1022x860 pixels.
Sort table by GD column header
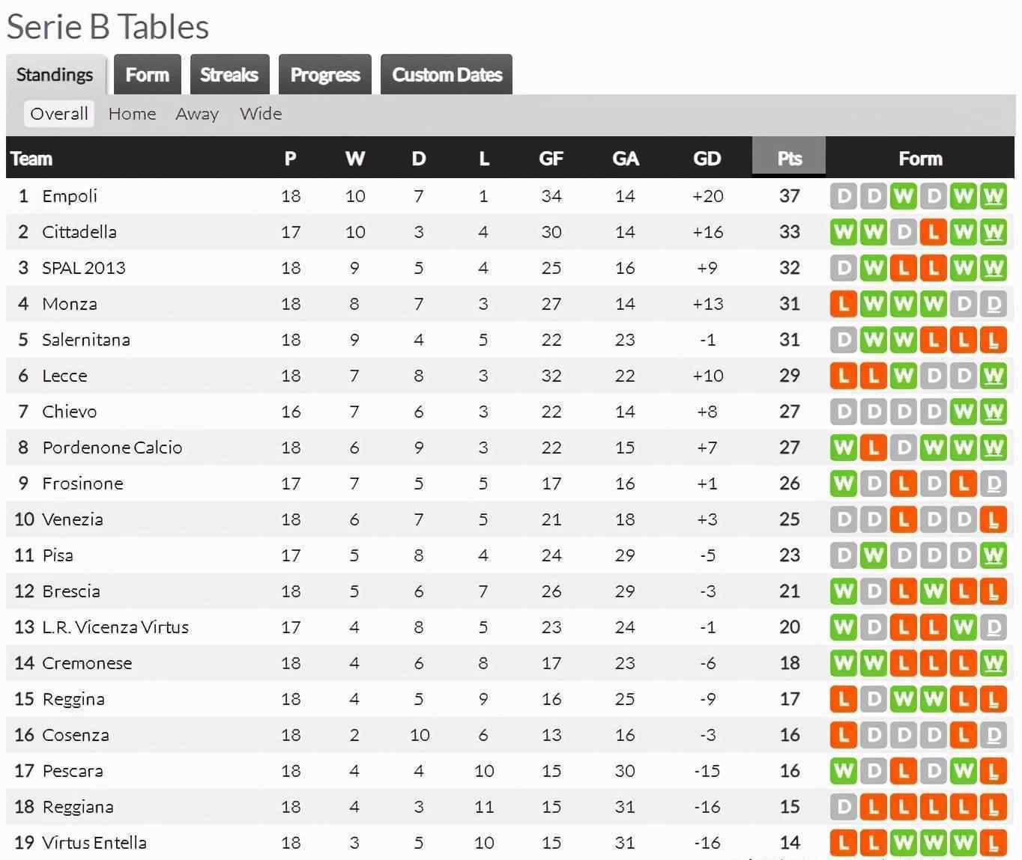(707, 158)
